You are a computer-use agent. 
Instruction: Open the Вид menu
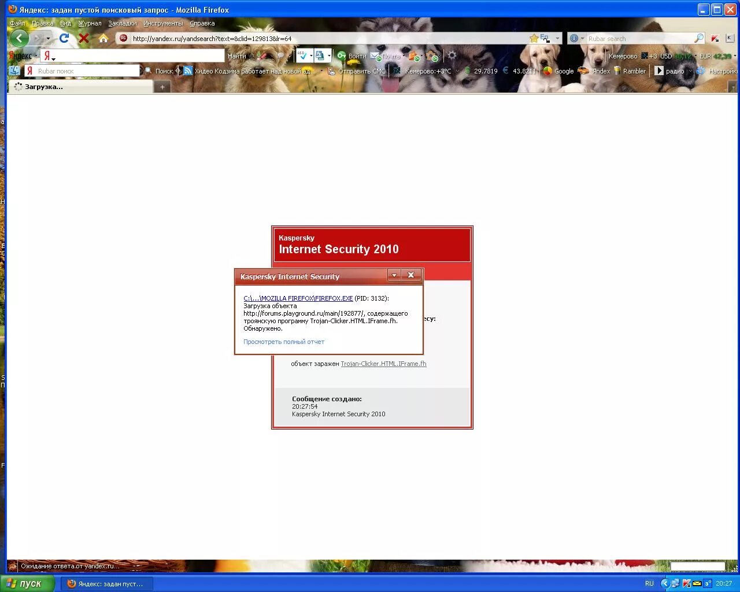pyautogui.click(x=65, y=23)
